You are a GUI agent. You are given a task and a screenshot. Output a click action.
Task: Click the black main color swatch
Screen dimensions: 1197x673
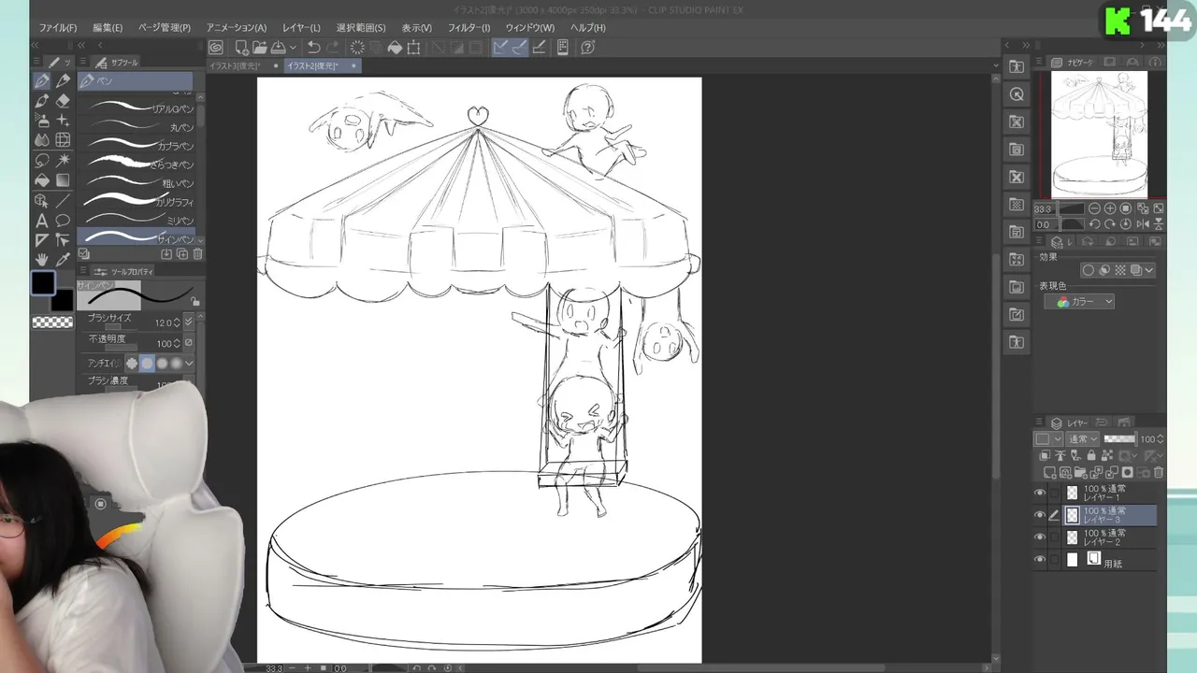(43, 282)
